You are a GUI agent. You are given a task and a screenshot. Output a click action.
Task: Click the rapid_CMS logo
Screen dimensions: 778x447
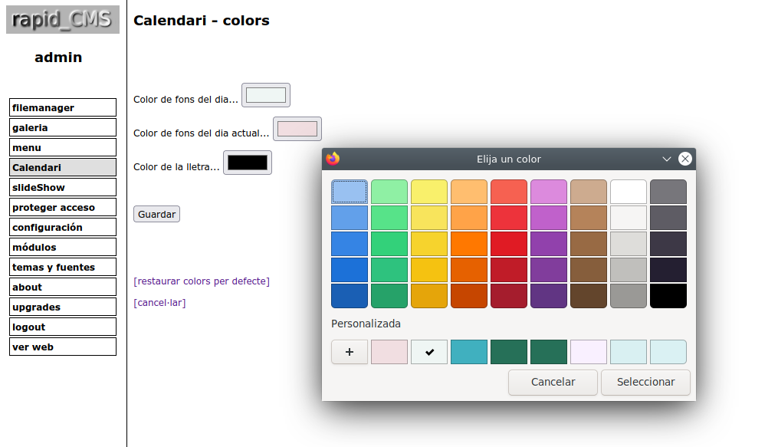coord(63,20)
